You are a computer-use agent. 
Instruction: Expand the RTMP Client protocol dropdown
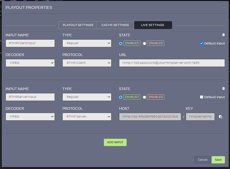[x=87, y=63]
